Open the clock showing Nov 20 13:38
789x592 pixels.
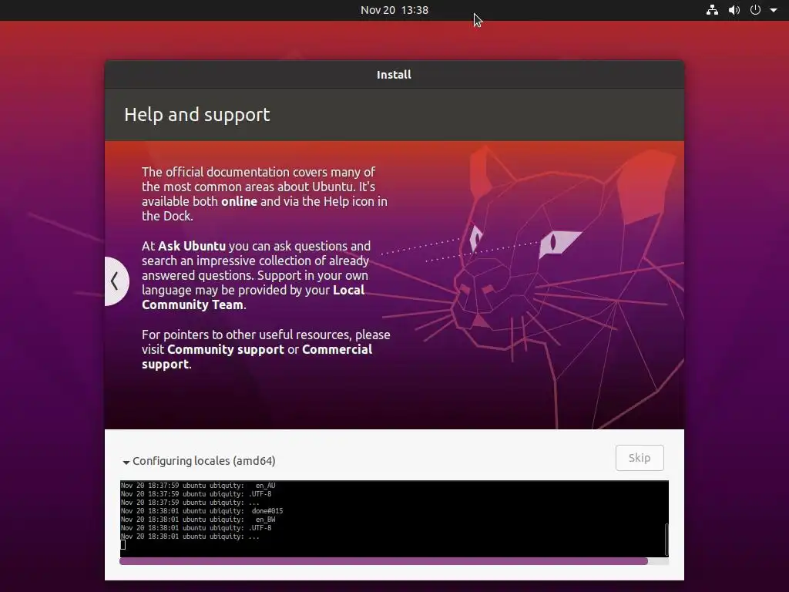(x=394, y=10)
